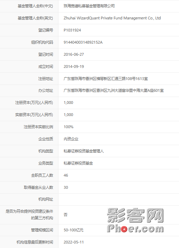Click the label 成立时间
179x248 pixels.
click(x=46, y=67)
